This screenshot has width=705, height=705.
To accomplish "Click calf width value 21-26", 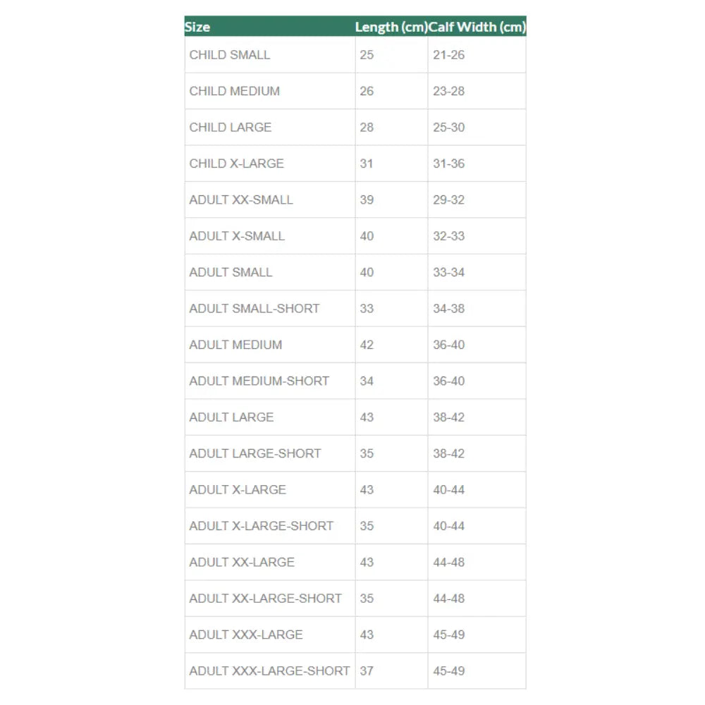I will pos(449,55).
